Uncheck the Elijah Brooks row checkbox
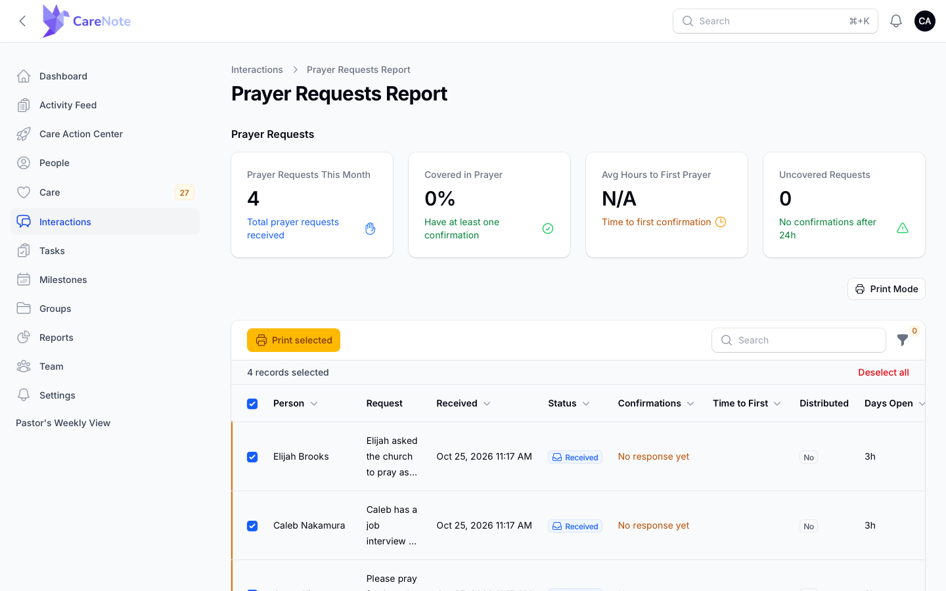The height and width of the screenshot is (591, 946). coord(252,457)
